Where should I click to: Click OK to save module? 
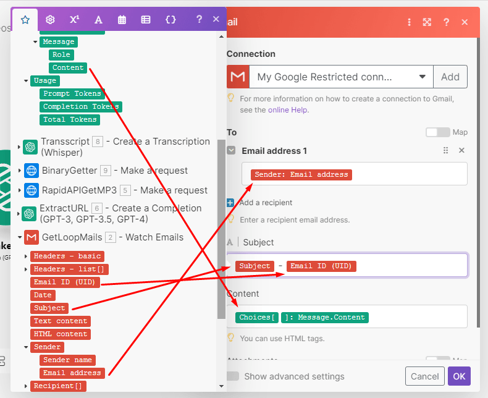(x=459, y=376)
